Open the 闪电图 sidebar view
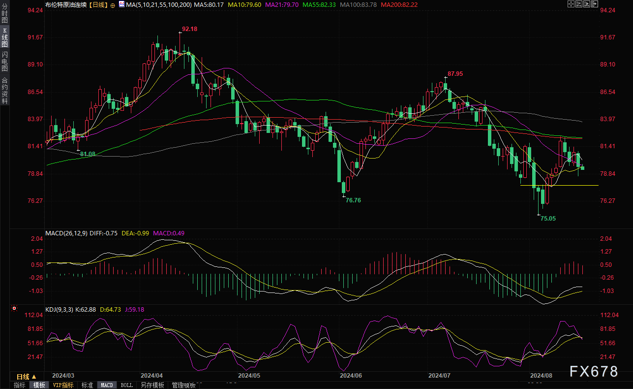The height and width of the screenshot is (389, 633). click(4, 61)
